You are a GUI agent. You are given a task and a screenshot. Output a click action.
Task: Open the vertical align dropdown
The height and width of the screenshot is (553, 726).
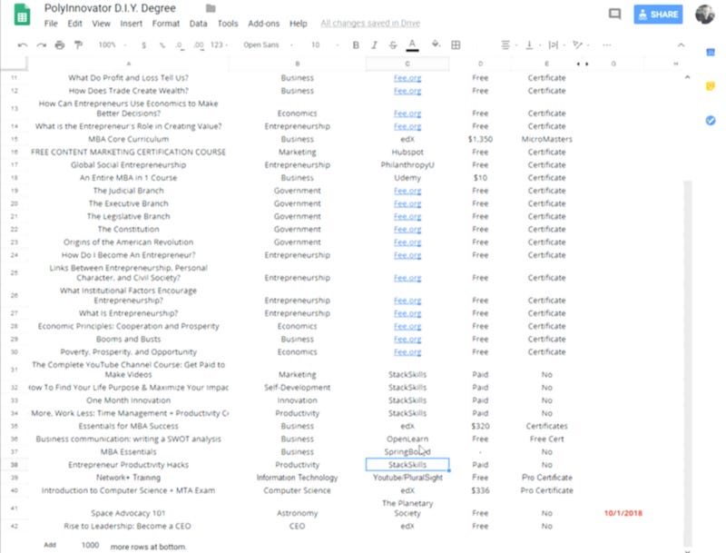tap(532, 44)
